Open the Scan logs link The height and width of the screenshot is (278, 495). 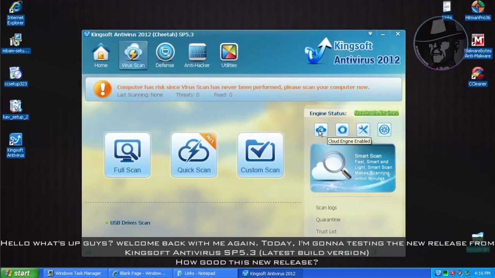click(x=326, y=207)
